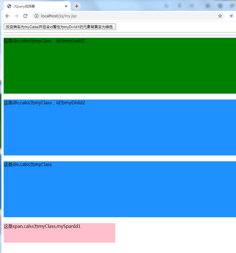236x253 pixels.
Task: Reload the page with the refresh icon
Action: tap(25, 16)
